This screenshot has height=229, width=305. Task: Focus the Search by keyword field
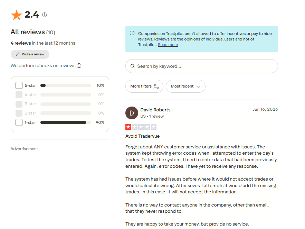201,66
